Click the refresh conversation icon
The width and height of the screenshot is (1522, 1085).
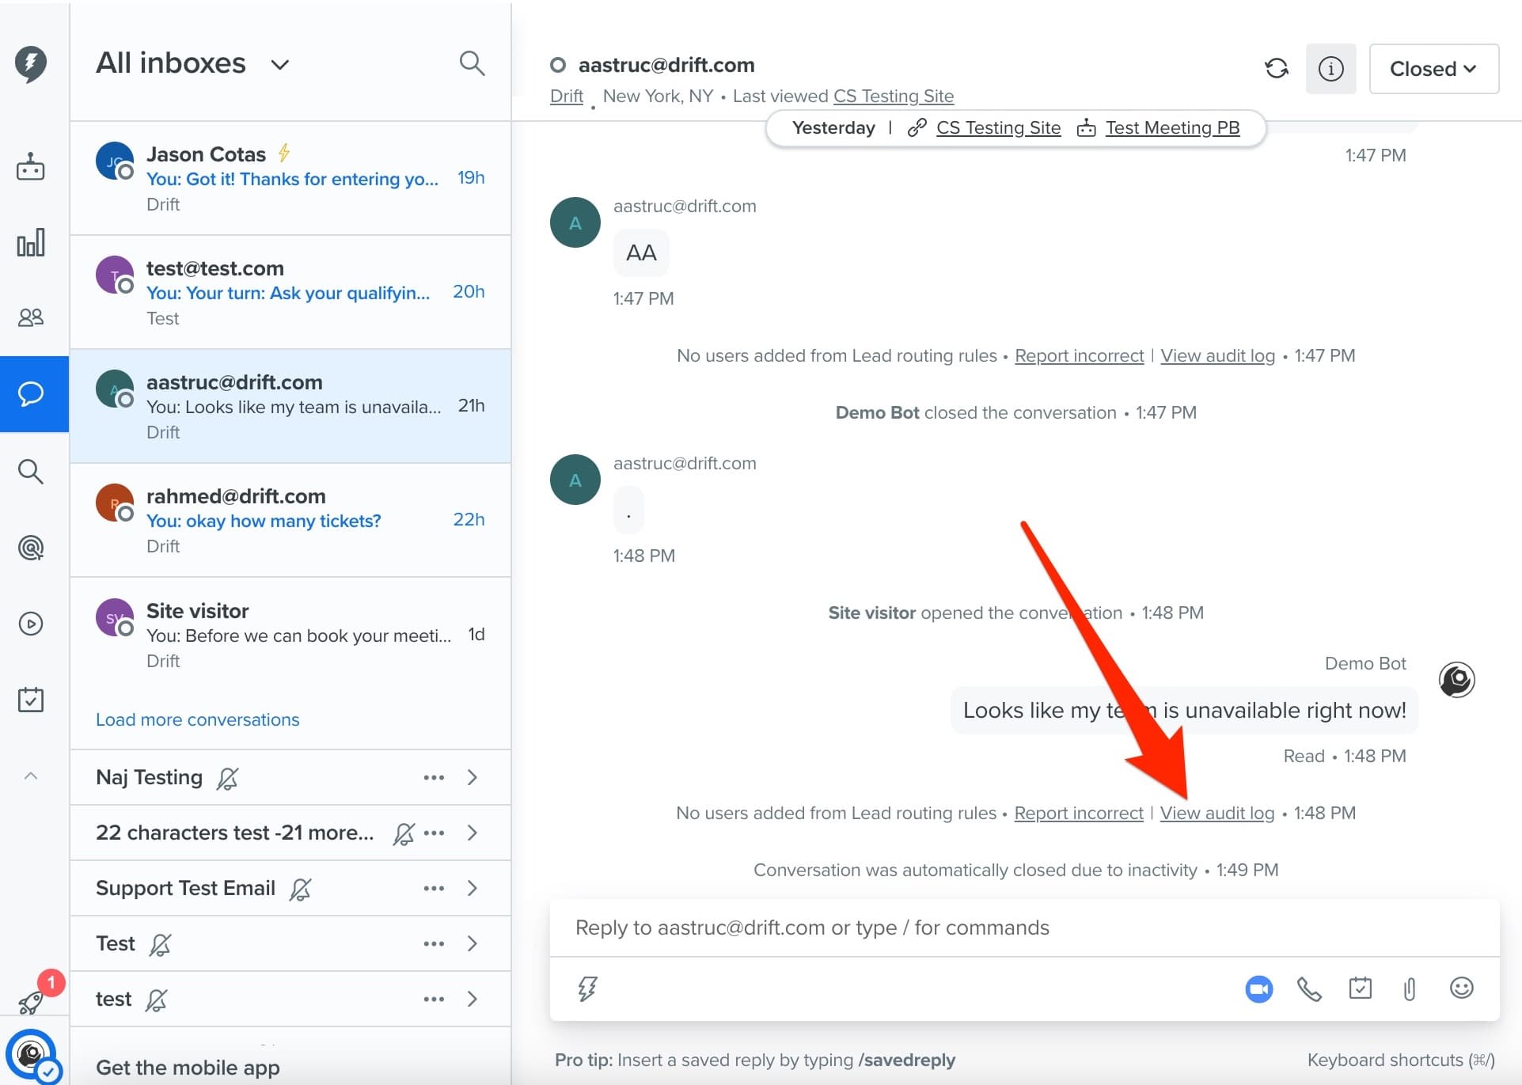point(1276,69)
